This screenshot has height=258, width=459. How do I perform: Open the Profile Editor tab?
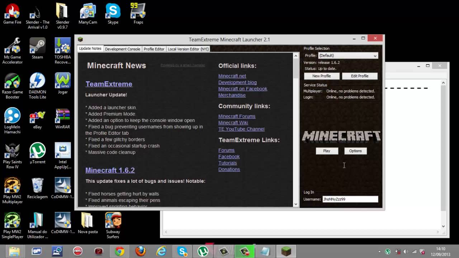(154, 49)
